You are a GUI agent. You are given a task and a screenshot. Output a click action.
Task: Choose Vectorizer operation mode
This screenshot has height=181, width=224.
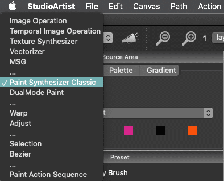point(51,52)
